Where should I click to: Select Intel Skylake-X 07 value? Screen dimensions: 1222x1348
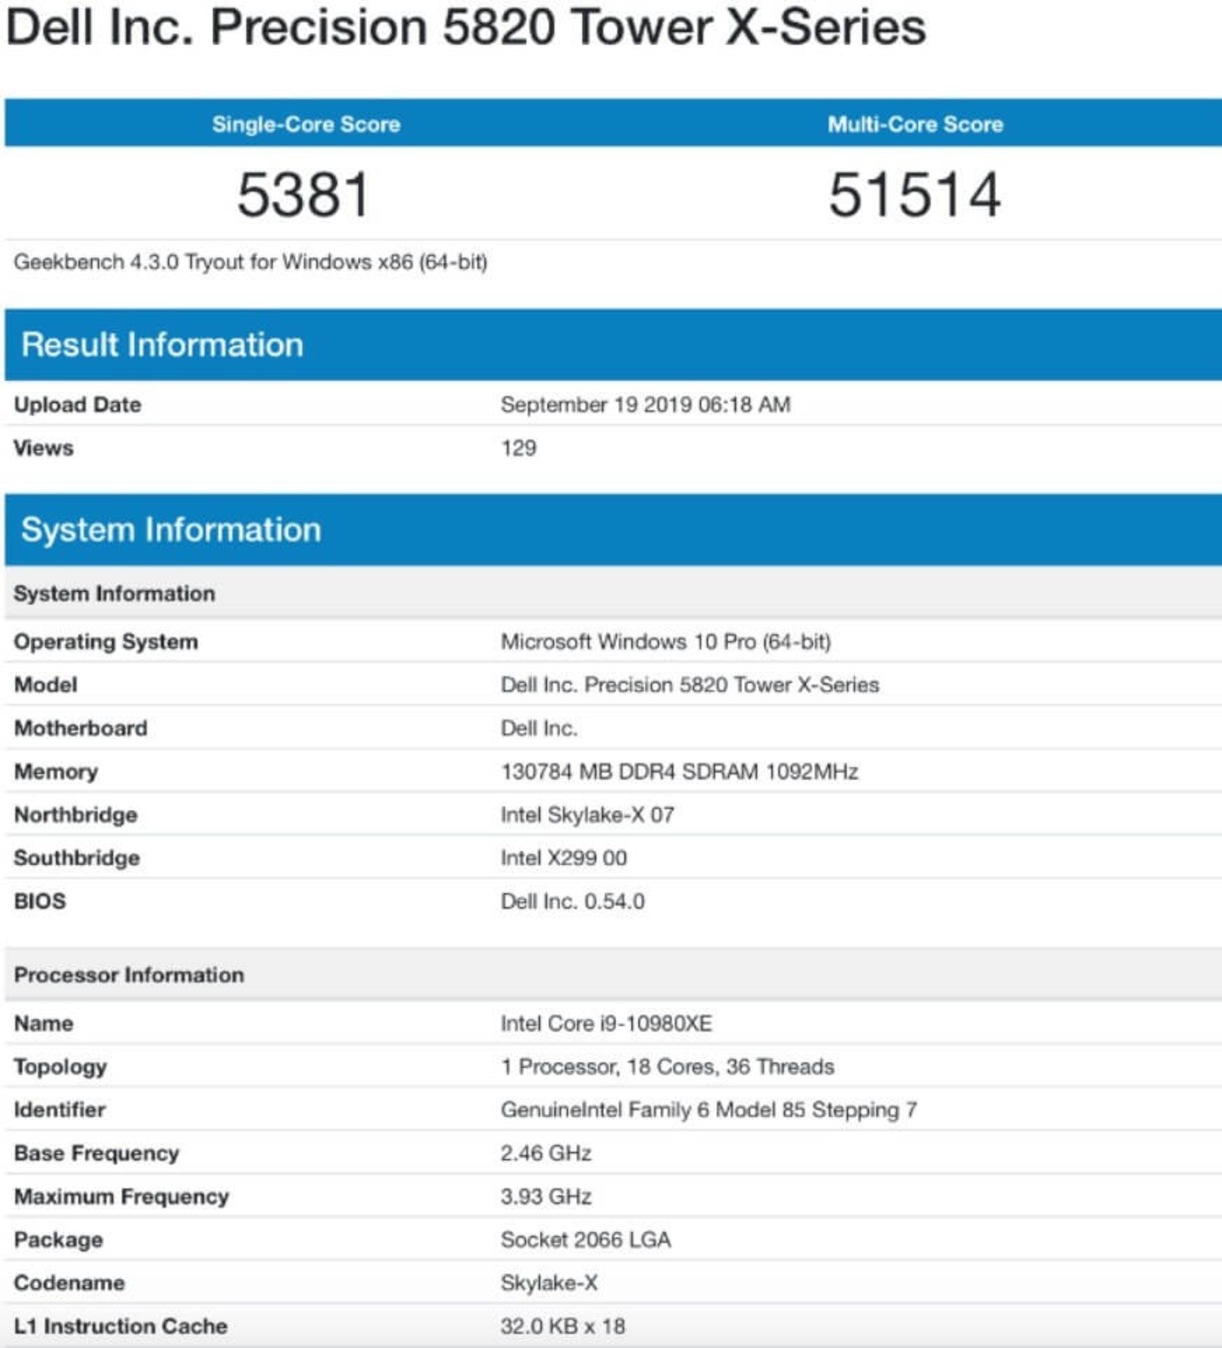click(x=587, y=815)
